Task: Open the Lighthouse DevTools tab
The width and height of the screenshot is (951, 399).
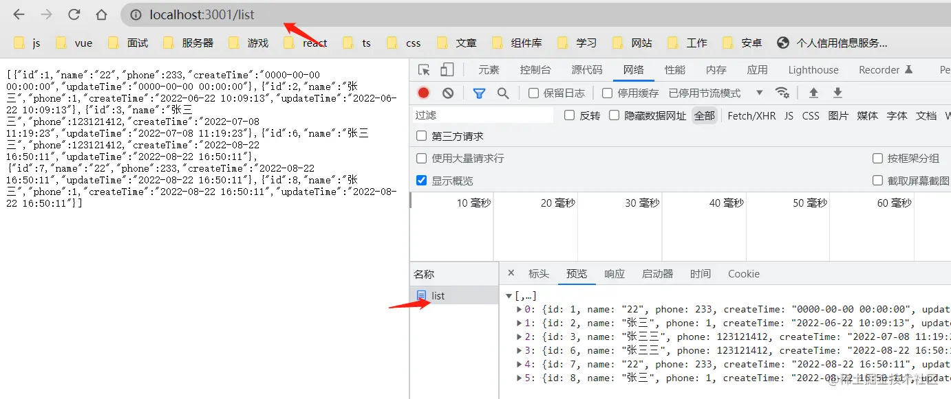Action: [x=813, y=69]
